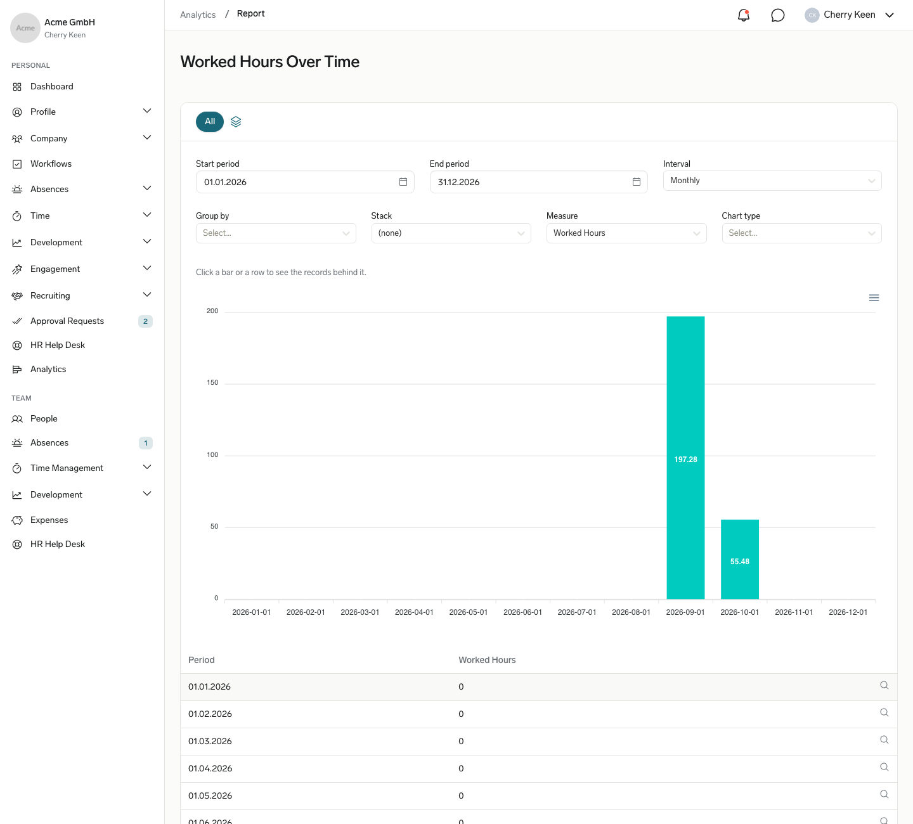This screenshot has height=824, width=913.
Task: Expand the Profile menu chevron
Action: pos(147,111)
